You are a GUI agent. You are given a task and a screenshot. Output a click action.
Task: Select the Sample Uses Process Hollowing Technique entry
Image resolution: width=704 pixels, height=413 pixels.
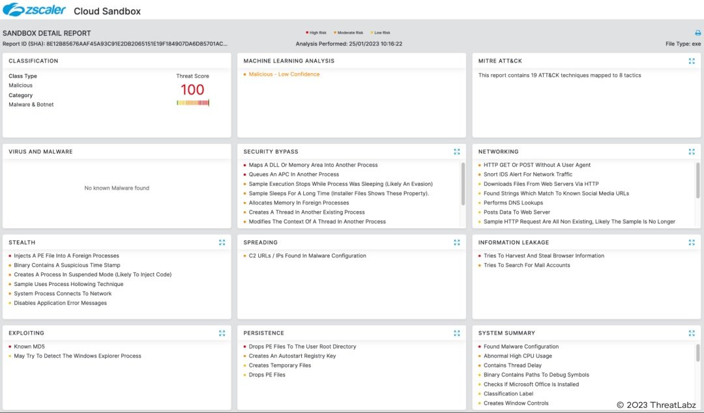tap(68, 284)
